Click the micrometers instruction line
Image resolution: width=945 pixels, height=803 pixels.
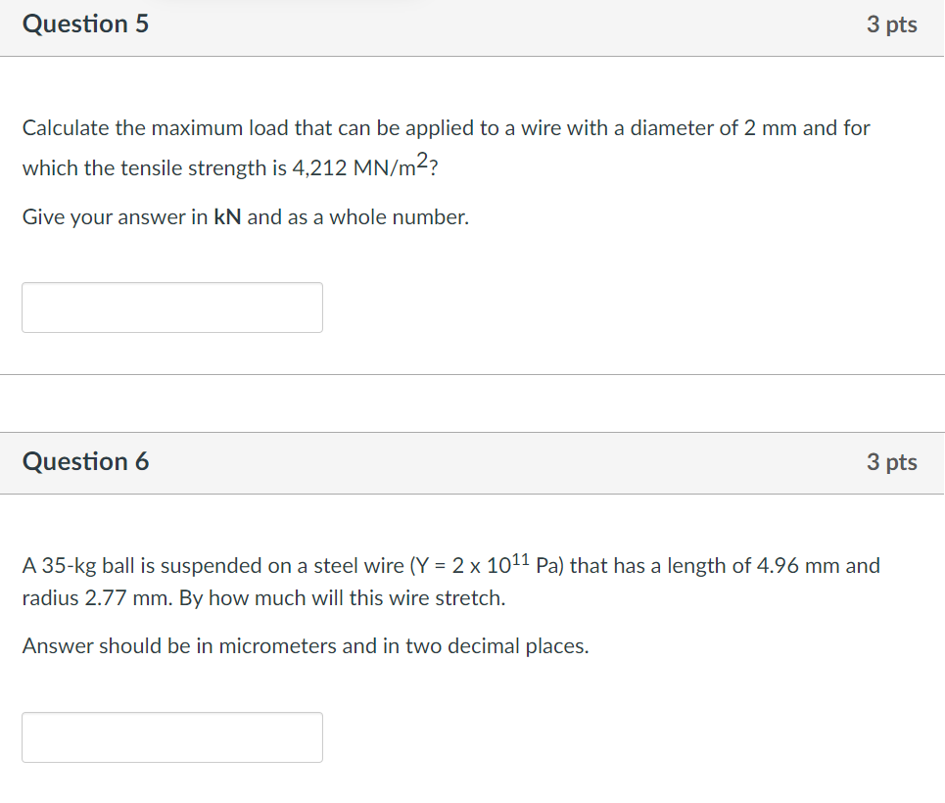305,645
